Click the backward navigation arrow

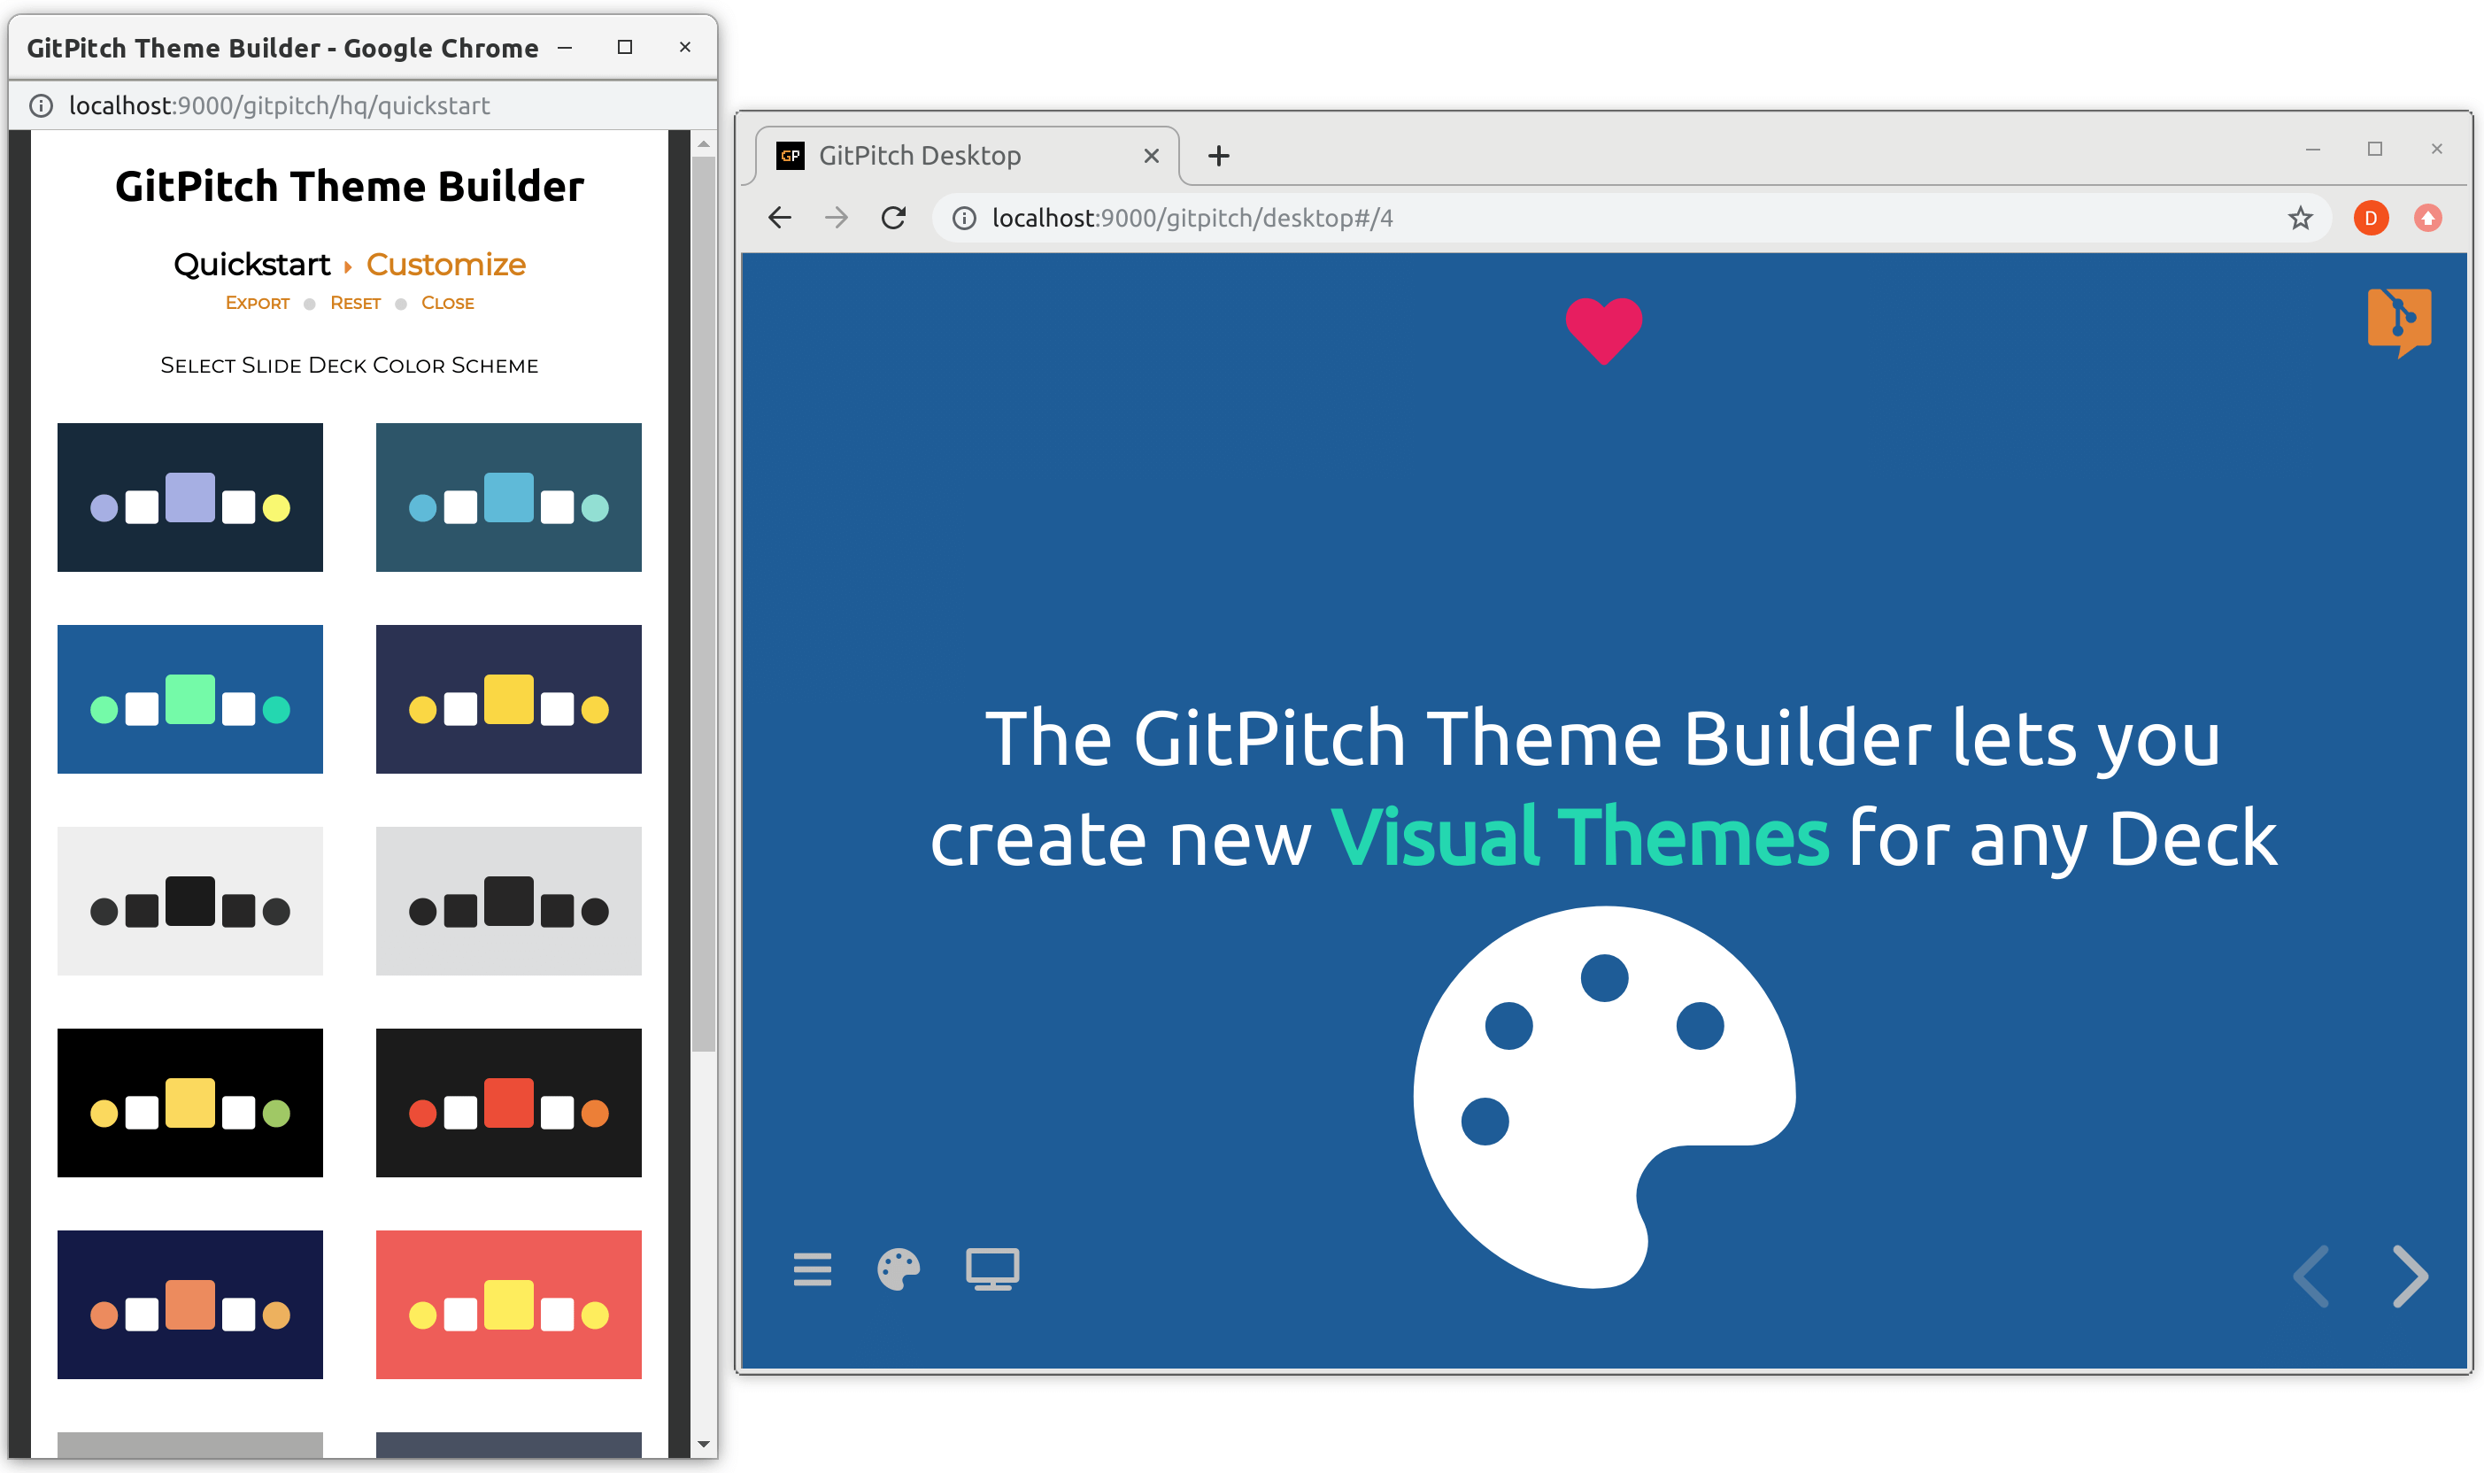coord(2312,1275)
